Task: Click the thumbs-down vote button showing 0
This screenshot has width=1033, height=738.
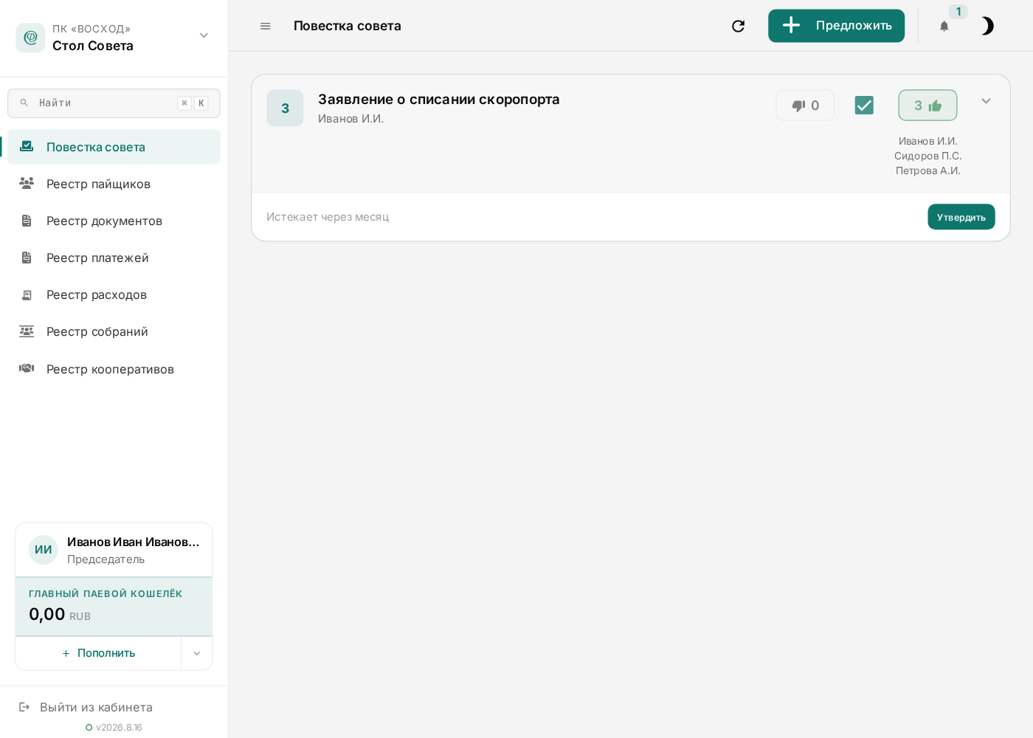Action: pos(805,106)
